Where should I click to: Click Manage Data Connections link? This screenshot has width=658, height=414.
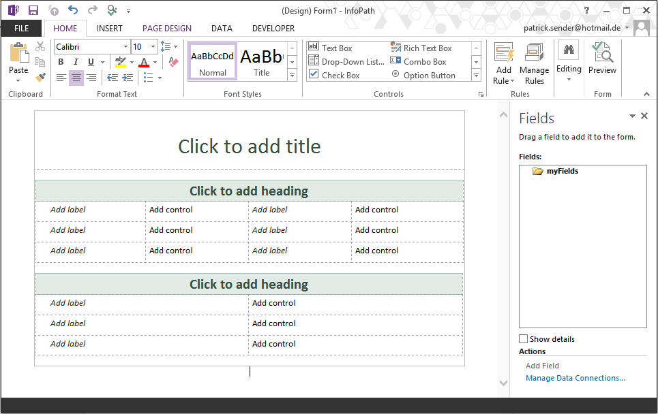575,378
